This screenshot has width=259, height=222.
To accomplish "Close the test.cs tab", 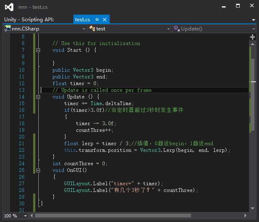I will click(x=105, y=20).
